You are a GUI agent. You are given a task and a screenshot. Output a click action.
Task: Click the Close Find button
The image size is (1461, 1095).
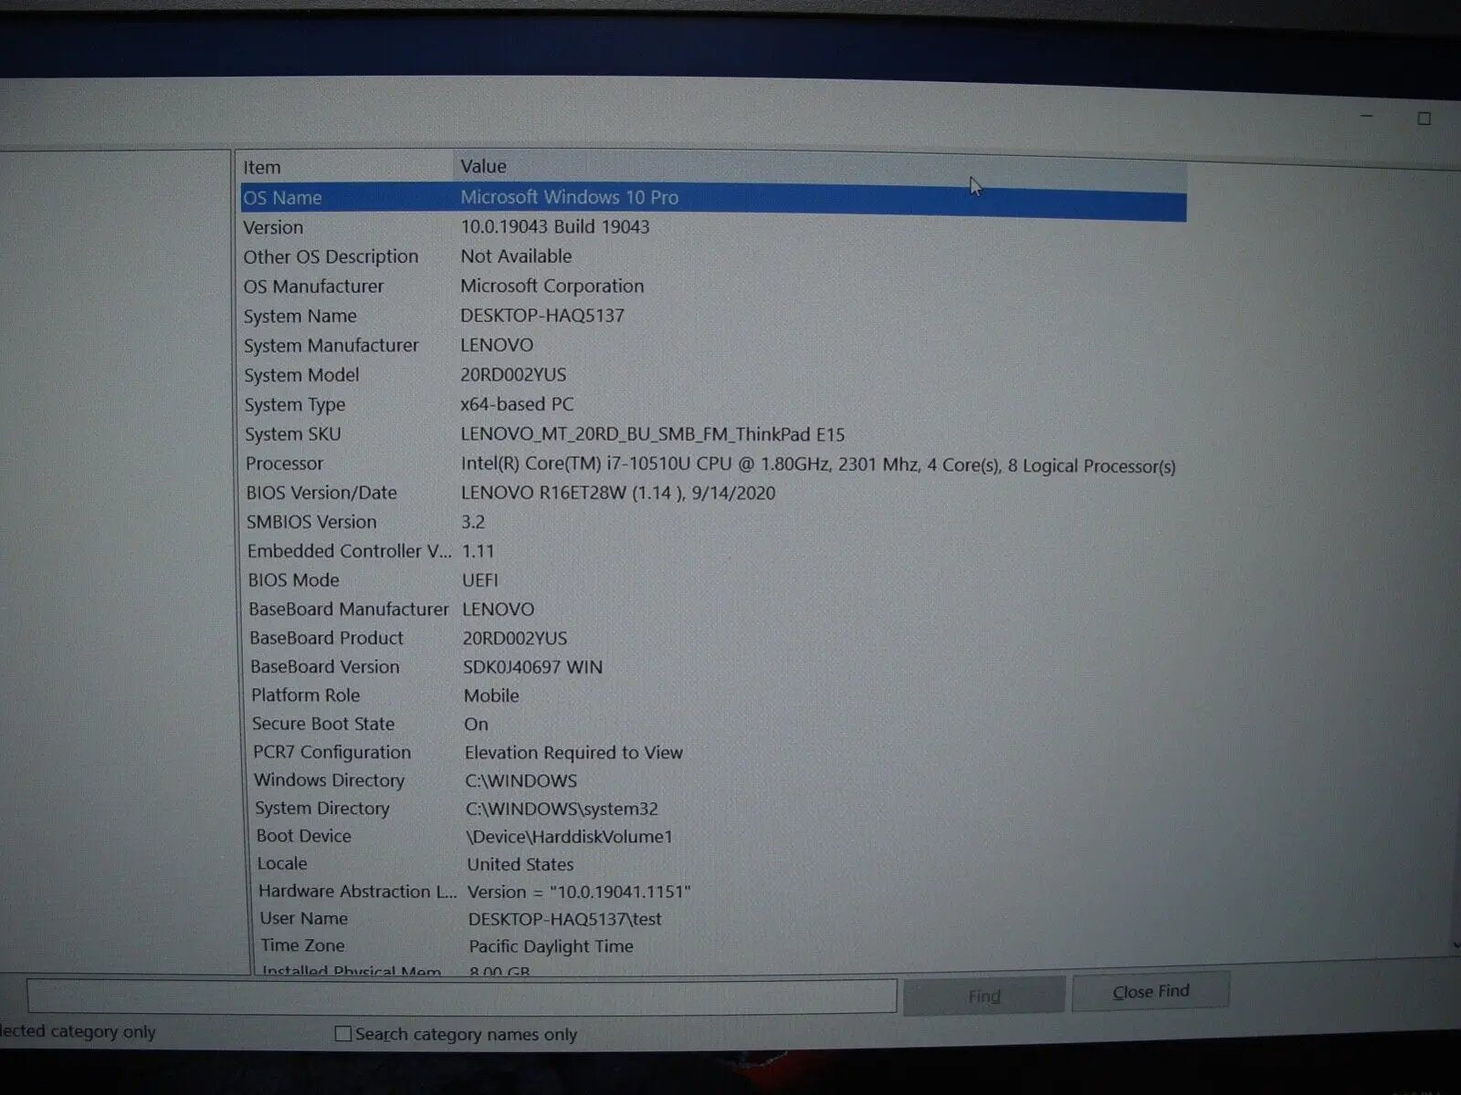[1151, 991]
